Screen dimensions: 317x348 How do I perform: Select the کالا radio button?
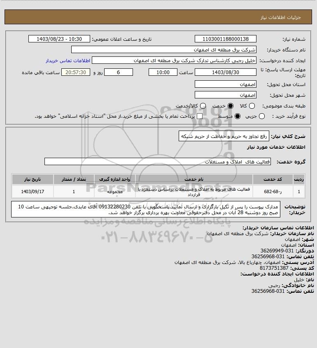pos(252,106)
